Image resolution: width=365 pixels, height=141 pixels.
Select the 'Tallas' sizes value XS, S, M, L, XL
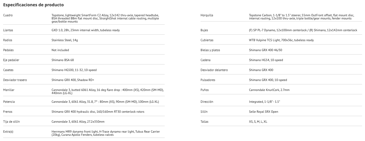[x=258, y=122]
